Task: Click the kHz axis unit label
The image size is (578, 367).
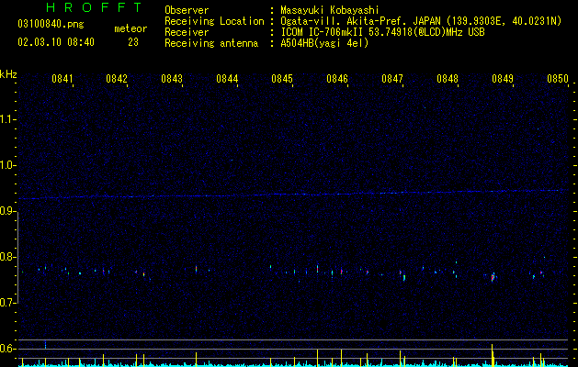Action: coord(8,74)
